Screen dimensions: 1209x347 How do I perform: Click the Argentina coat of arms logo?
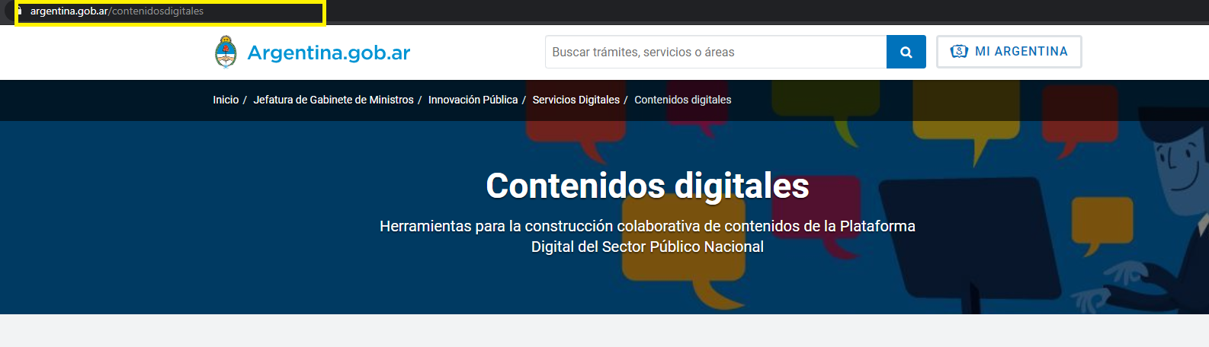226,52
